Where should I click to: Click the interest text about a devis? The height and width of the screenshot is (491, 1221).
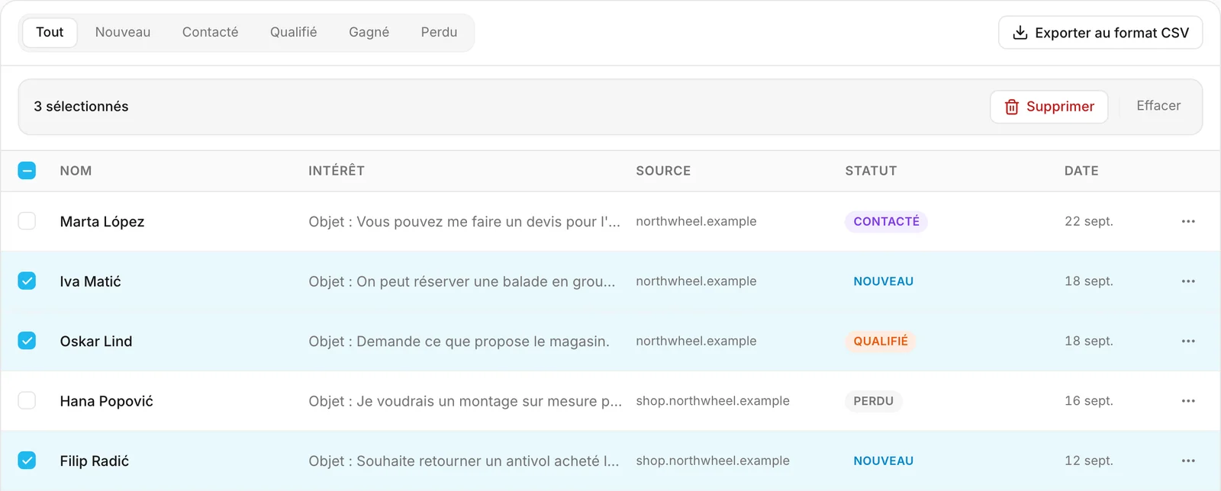coord(464,222)
